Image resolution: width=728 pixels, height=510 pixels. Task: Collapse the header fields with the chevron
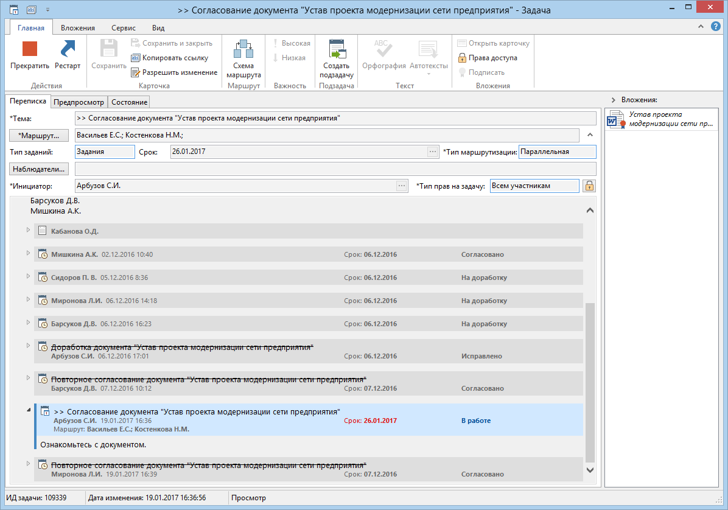point(590,135)
